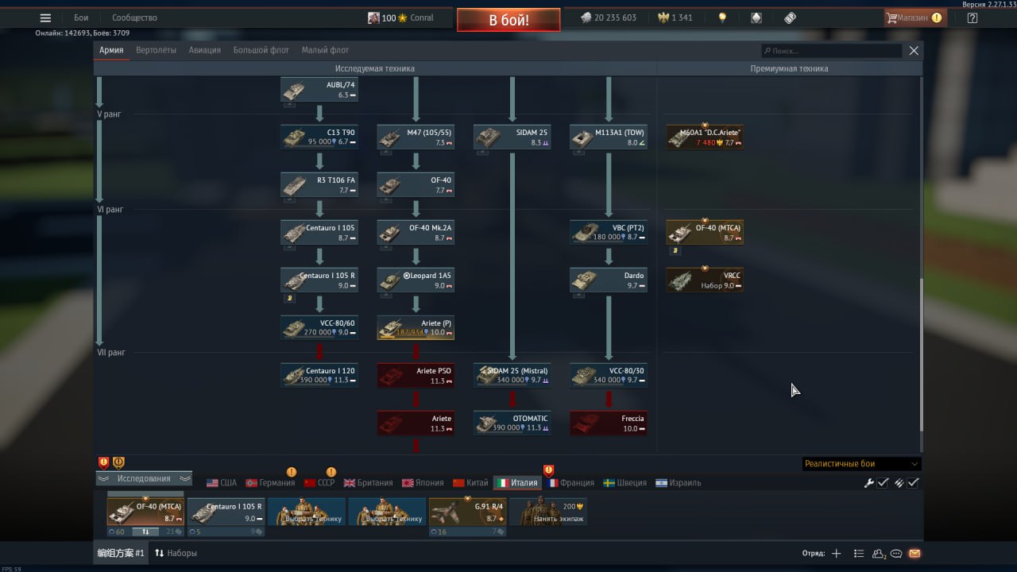
Task: Select locked Freccia vehicle
Action: click(609, 423)
